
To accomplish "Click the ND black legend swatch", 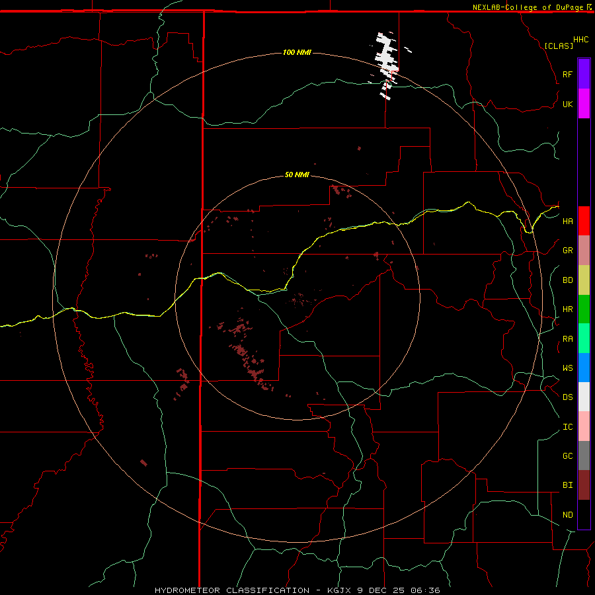I will [584, 514].
